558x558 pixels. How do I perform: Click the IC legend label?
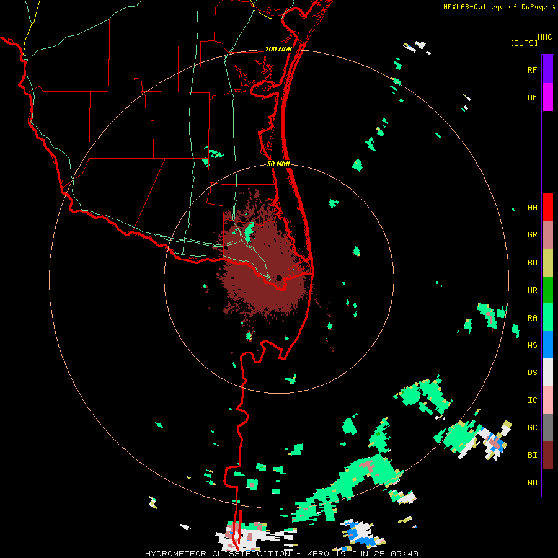[x=532, y=401]
